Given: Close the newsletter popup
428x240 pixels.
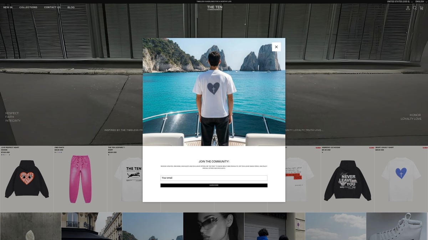Looking at the screenshot, I should 276,47.
